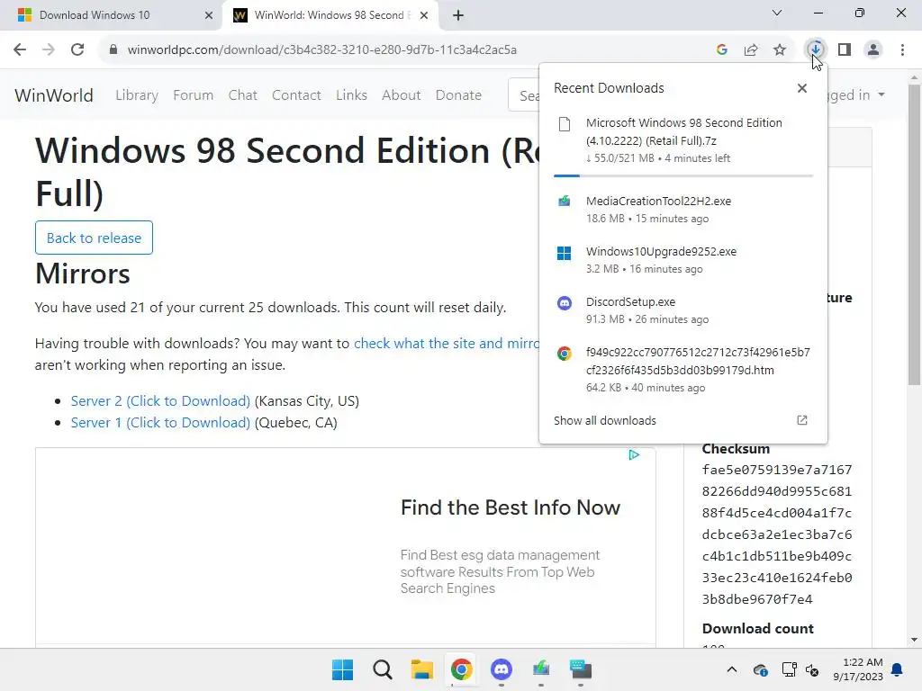
Task: Open Chrome three-dot menu
Action: pyautogui.click(x=902, y=50)
